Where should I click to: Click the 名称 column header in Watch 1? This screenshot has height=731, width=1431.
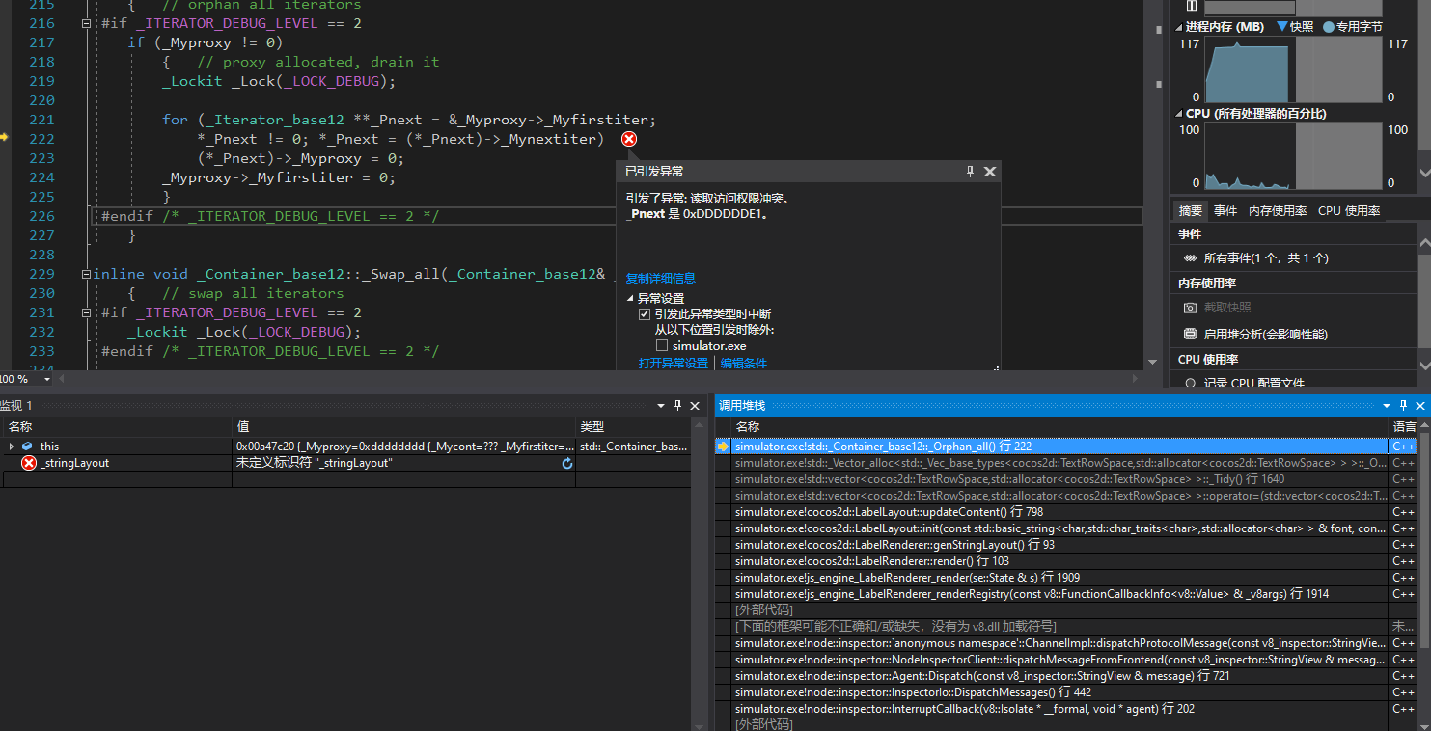click(116, 426)
